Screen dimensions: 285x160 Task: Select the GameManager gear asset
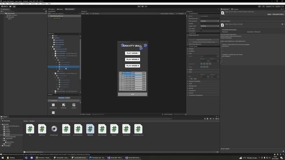(54, 130)
